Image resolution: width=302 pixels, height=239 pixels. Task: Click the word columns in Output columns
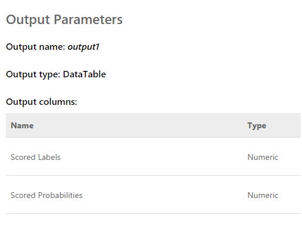58,102
